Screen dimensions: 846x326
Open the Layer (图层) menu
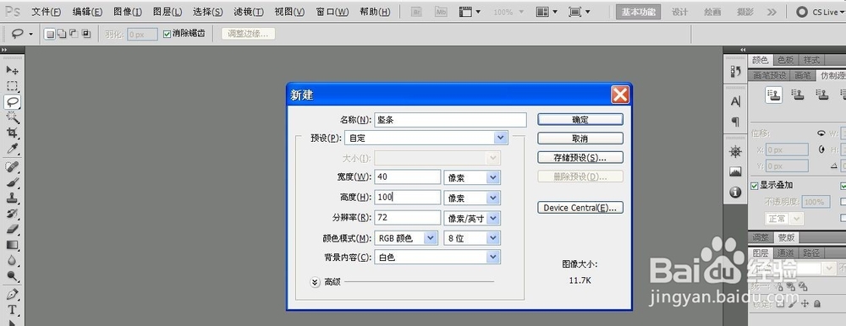tap(168, 12)
